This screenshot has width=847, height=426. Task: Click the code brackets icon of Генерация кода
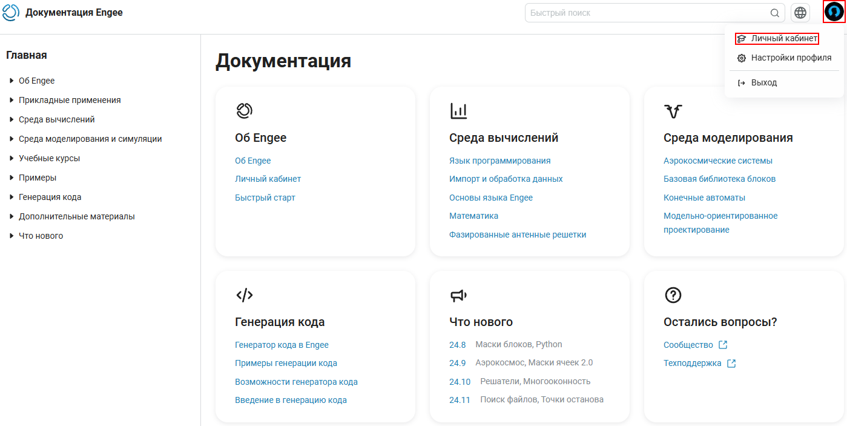pyautogui.click(x=244, y=295)
